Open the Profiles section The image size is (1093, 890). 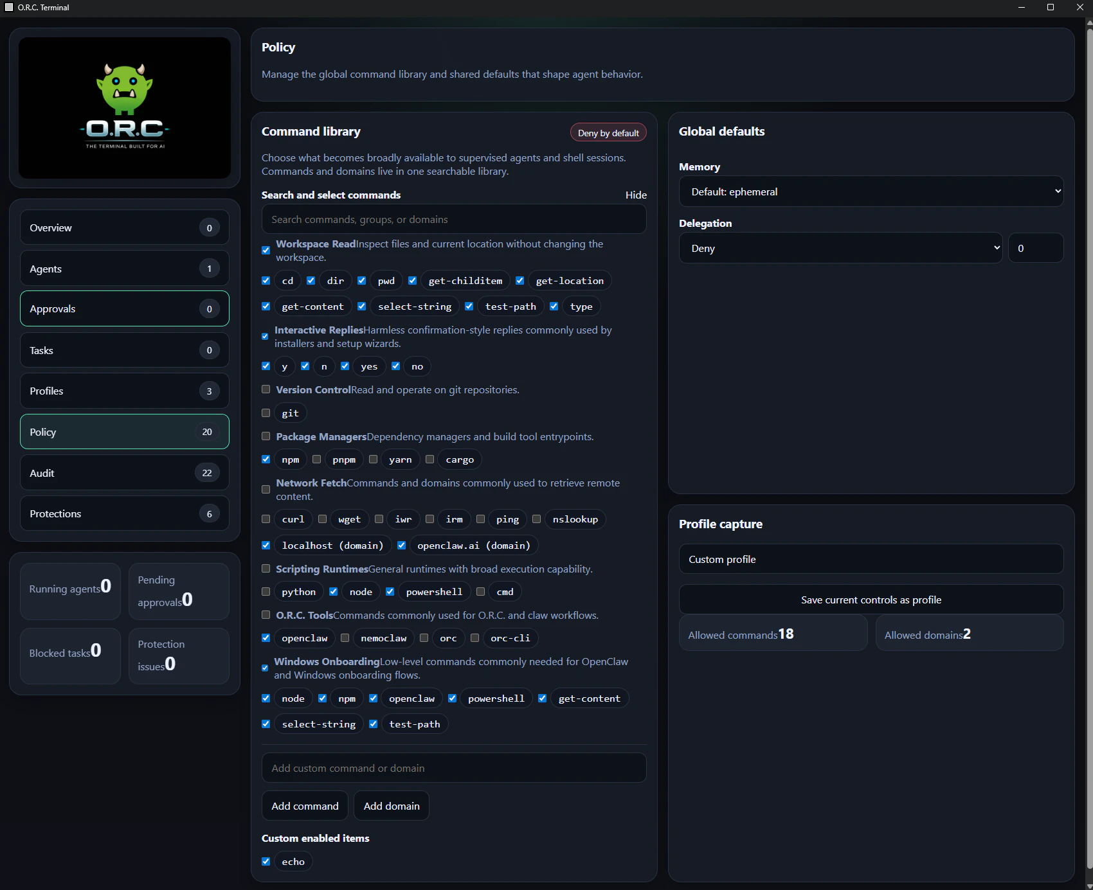pos(125,391)
